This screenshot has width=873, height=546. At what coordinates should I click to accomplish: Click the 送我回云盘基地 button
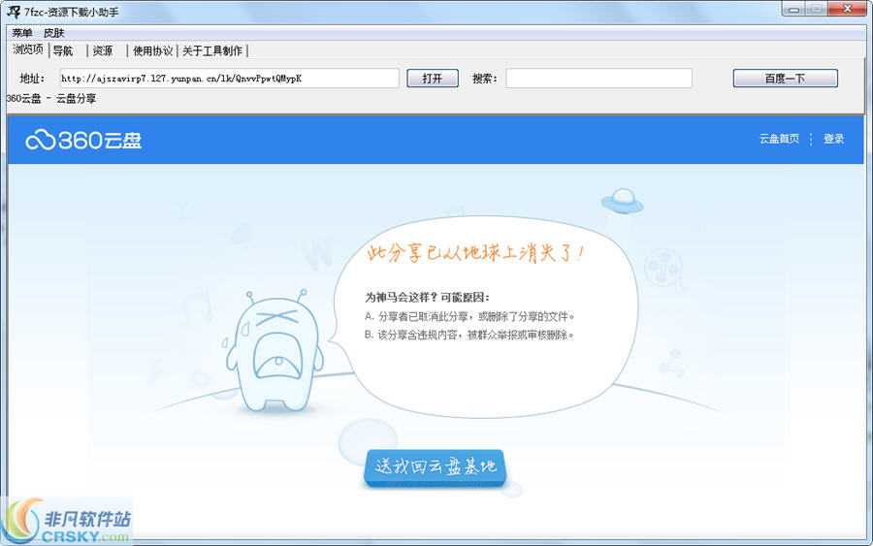click(x=435, y=467)
